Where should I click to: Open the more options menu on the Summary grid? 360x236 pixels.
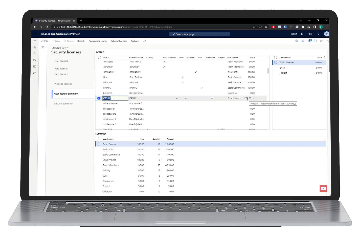coord(324,139)
